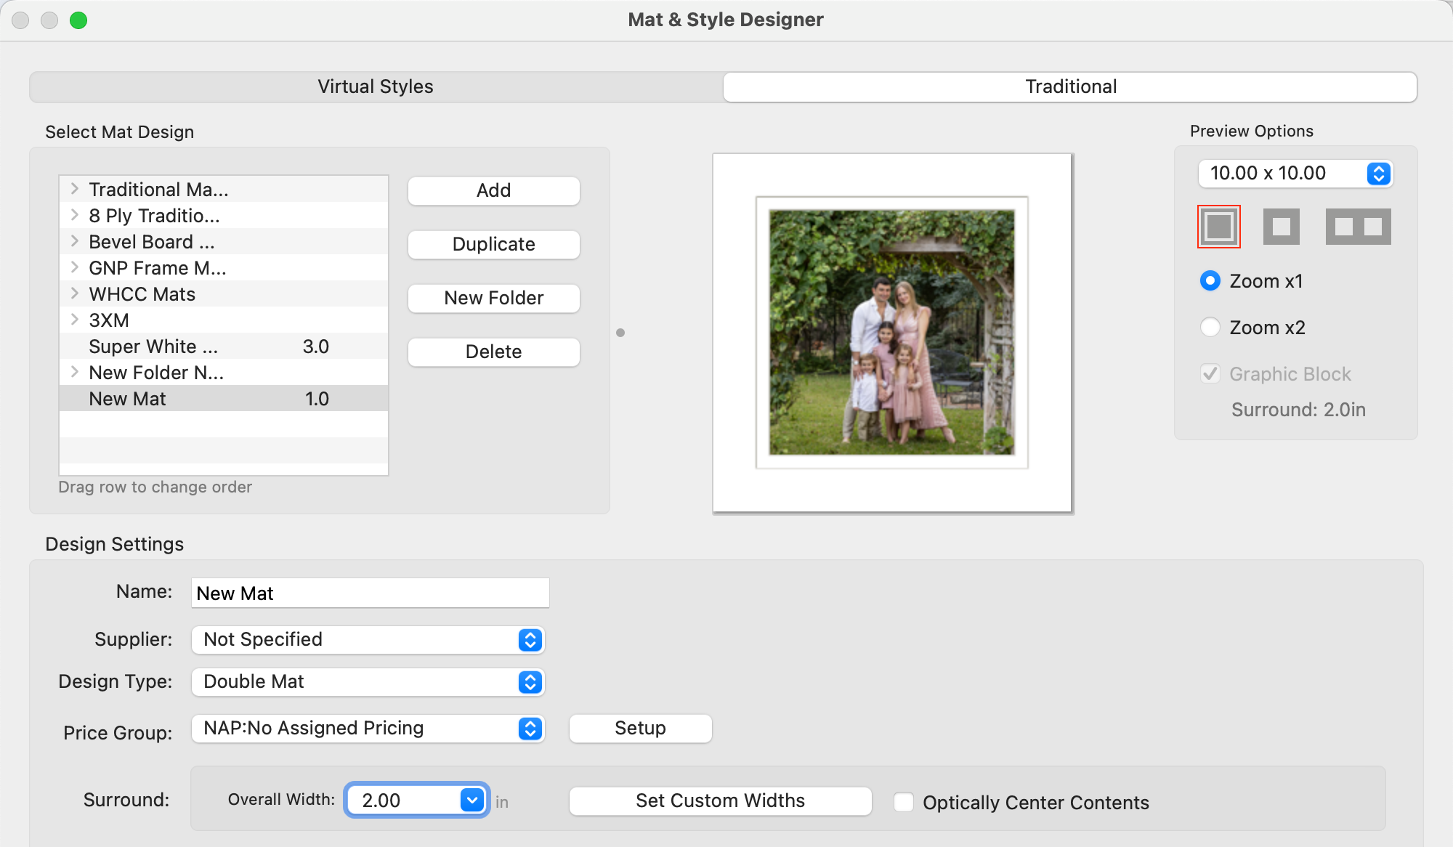Select the Zoom x1 radio button
This screenshot has width=1453, height=847.
point(1210,281)
